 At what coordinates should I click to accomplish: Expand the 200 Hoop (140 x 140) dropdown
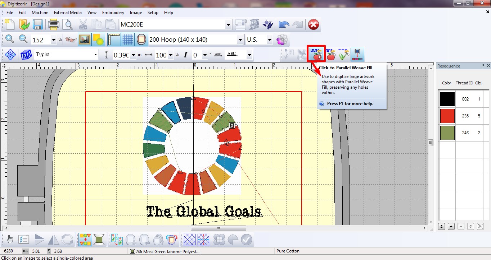(x=240, y=40)
